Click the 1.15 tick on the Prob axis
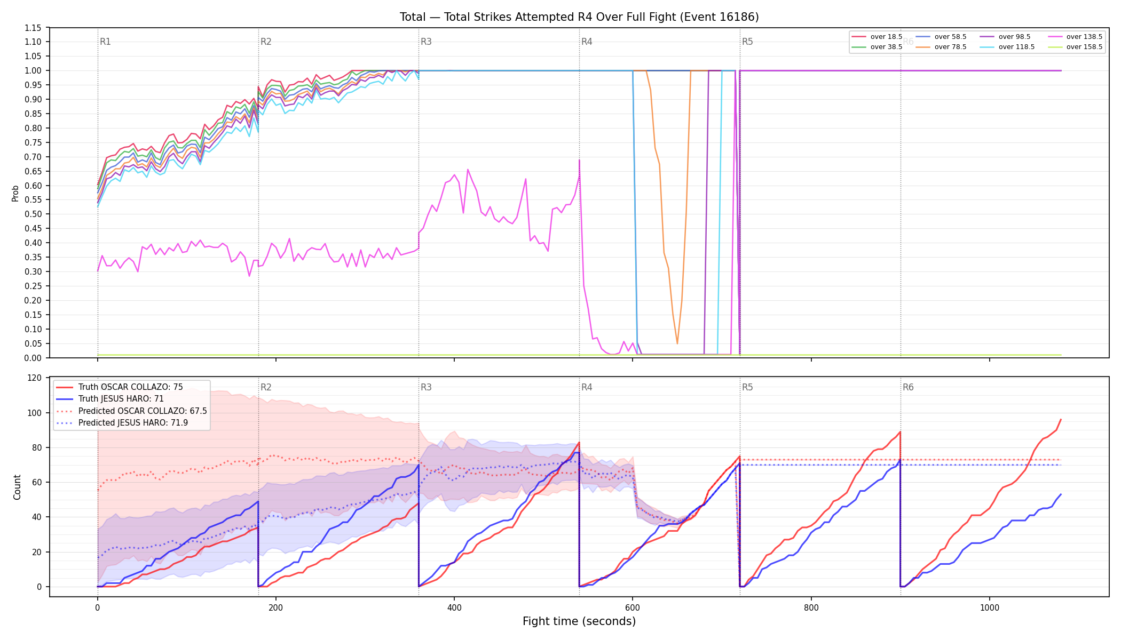The image size is (1121, 640). tap(33, 28)
